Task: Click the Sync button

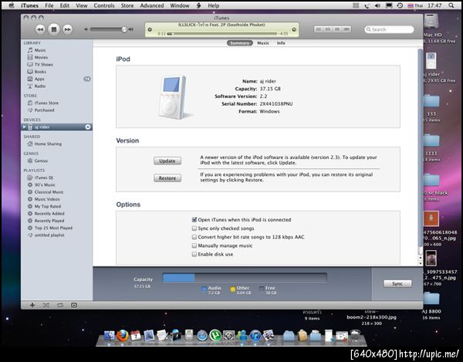Action: coord(397,283)
